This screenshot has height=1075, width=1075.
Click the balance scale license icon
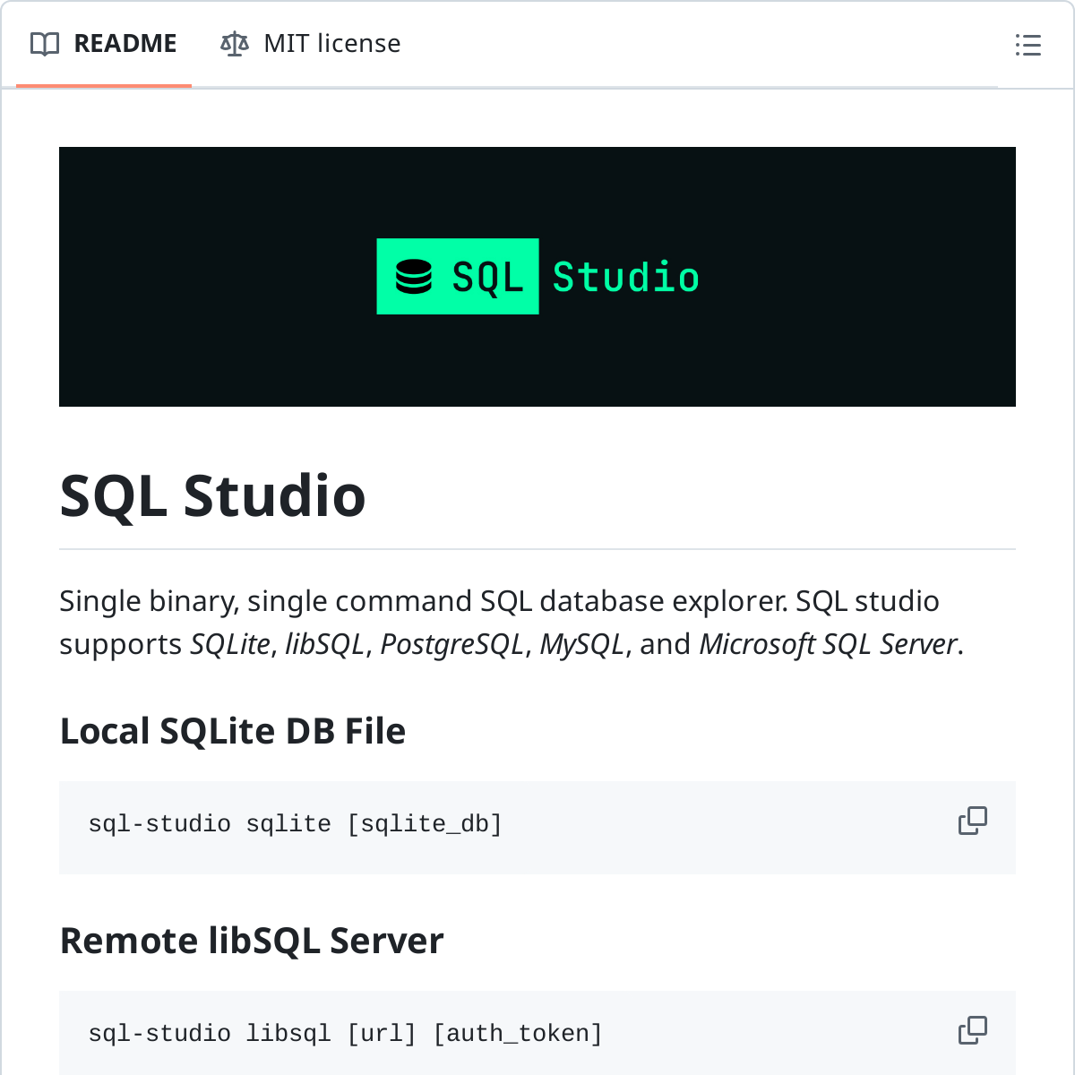pos(235,44)
